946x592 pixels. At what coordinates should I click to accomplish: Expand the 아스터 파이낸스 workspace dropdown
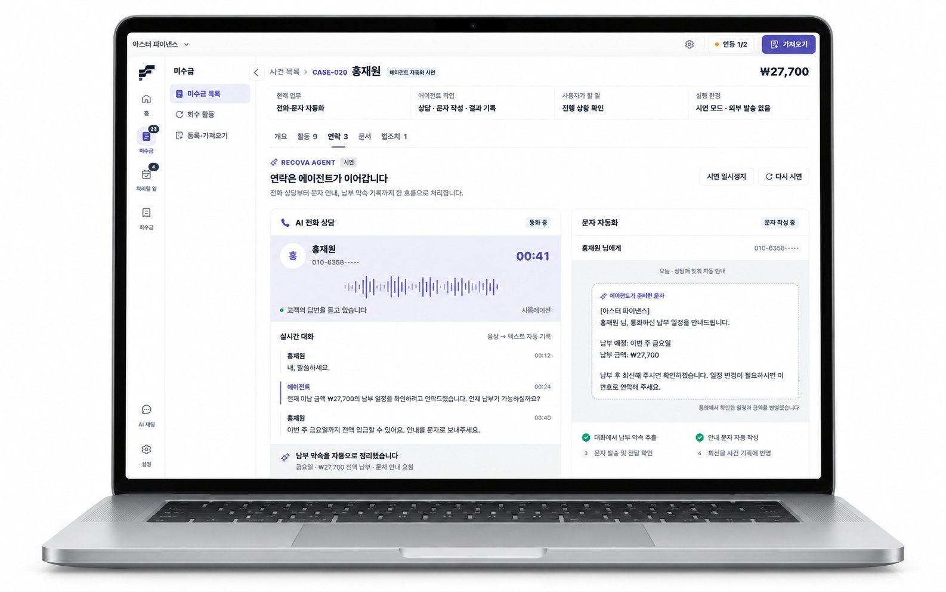pos(160,45)
